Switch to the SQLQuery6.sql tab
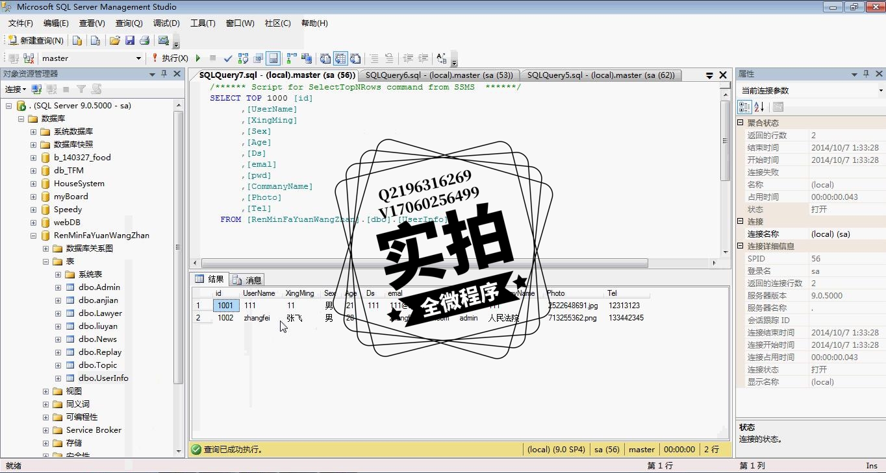This screenshot has width=886, height=473. 439,75
